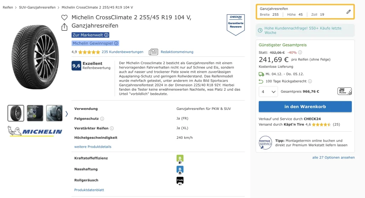Click the product title heading
This screenshot has height=198, width=365.
(x=131, y=21)
